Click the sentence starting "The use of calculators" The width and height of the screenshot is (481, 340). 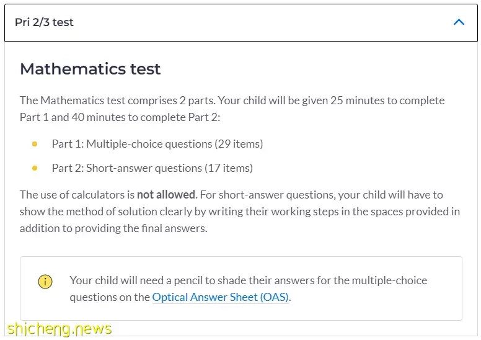click(x=109, y=195)
